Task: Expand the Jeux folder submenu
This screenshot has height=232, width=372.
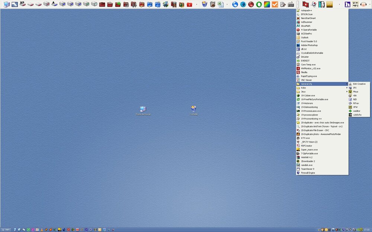Action: 304,92
